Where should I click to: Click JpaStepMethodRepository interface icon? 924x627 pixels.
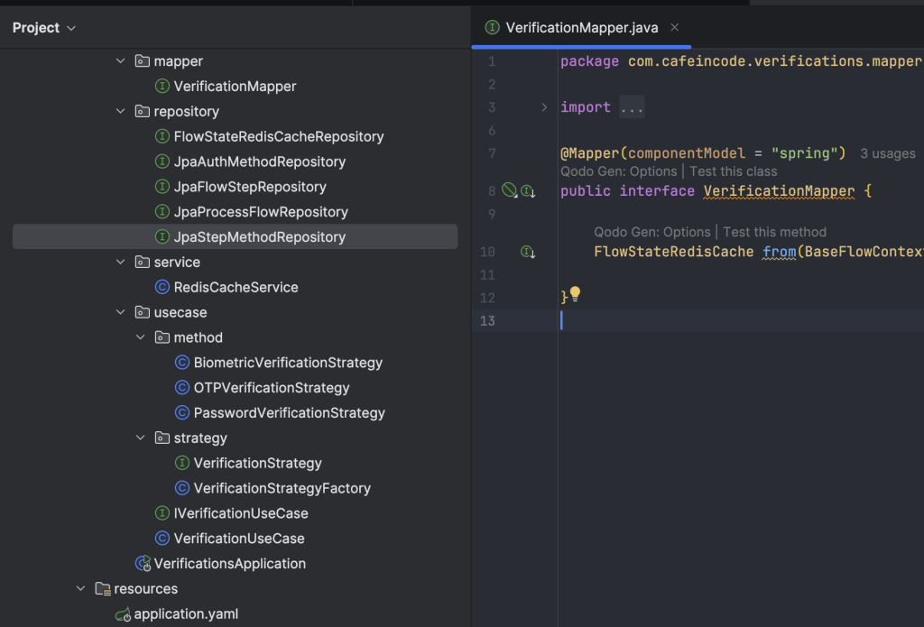tap(162, 237)
